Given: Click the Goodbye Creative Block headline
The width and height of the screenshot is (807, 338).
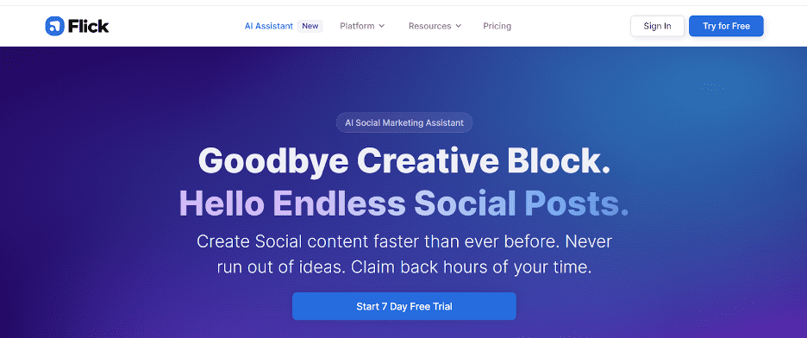Looking at the screenshot, I should pyautogui.click(x=404, y=161).
